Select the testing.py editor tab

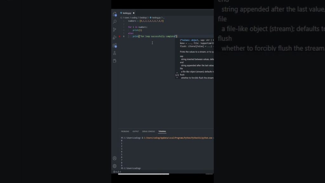(x=127, y=13)
